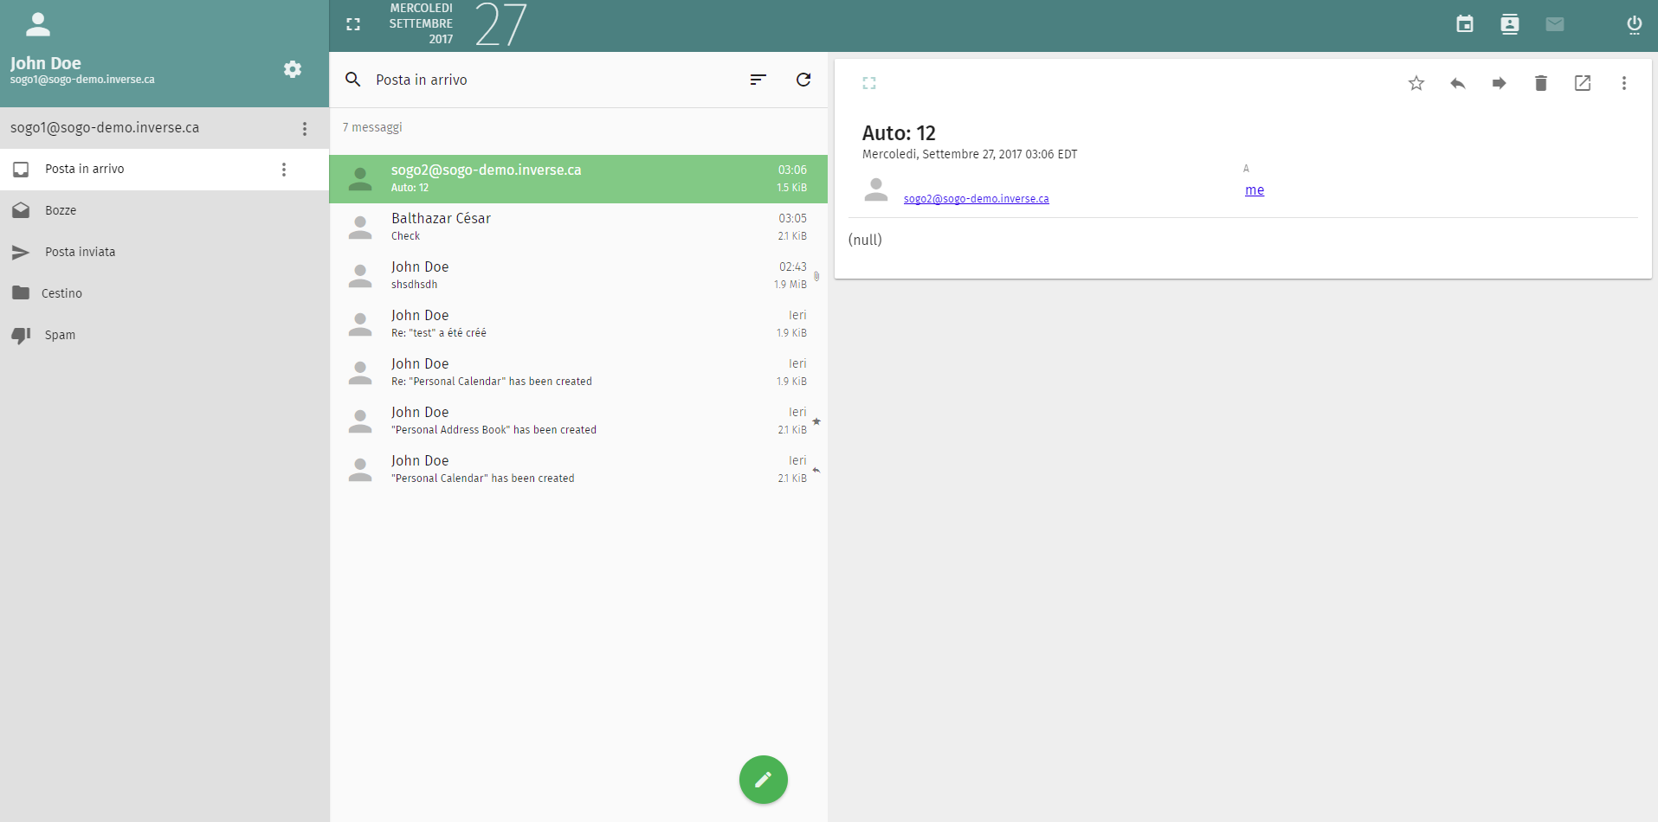Image resolution: width=1658 pixels, height=822 pixels.
Task: Click sender avatar in message viewer
Action: [876, 189]
